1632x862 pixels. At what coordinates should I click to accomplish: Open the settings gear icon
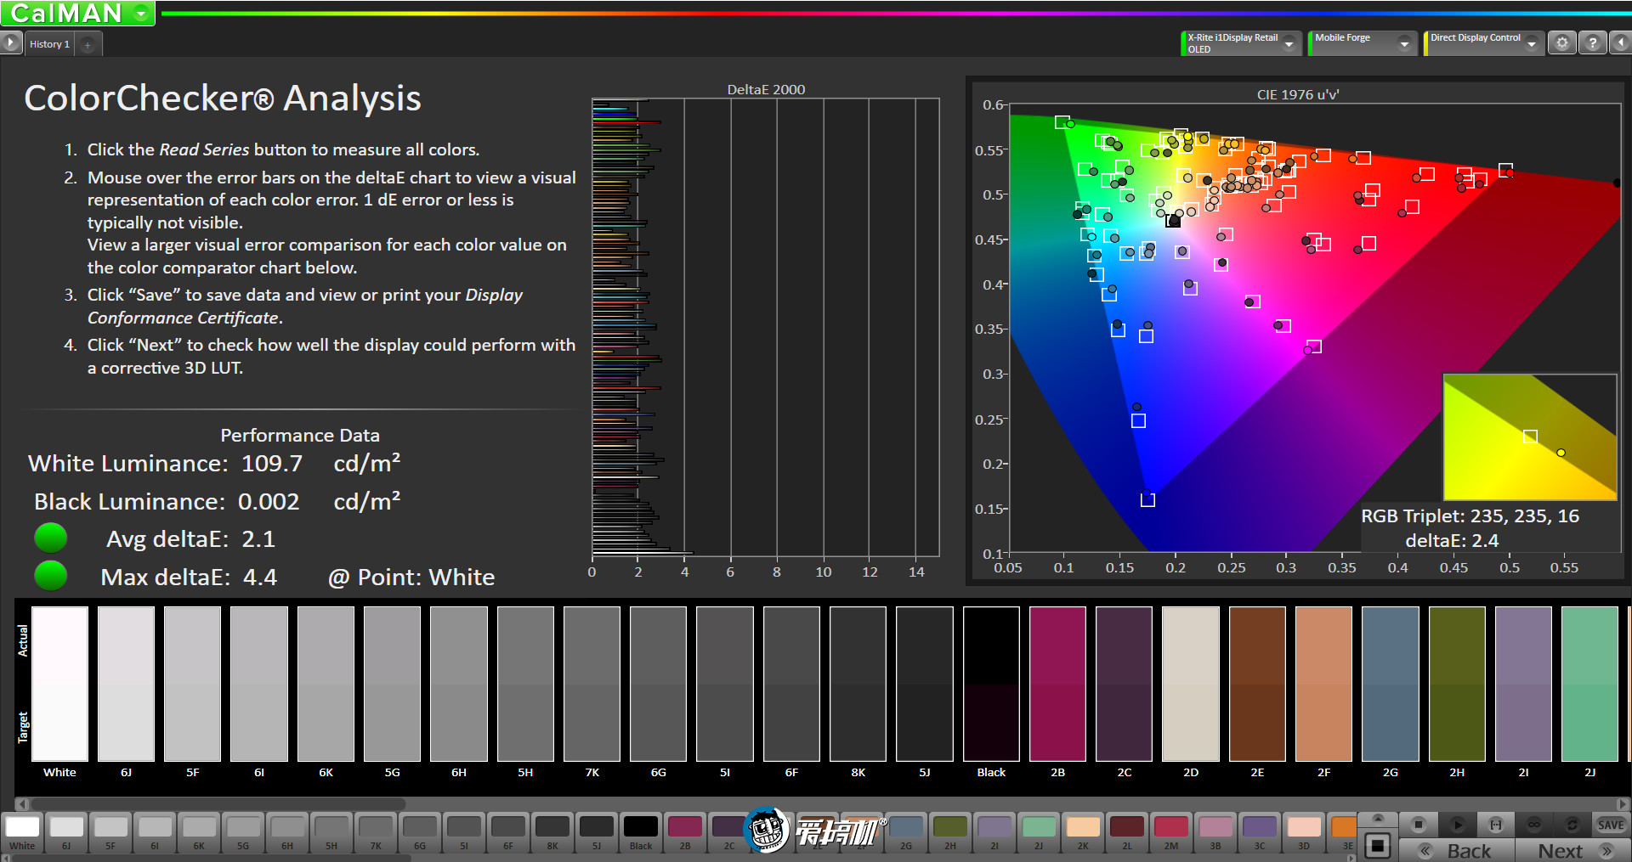(1561, 43)
